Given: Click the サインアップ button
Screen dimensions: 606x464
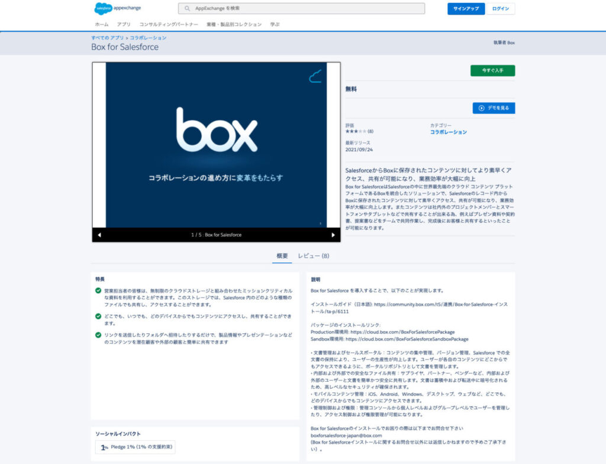Looking at the screenshot, I should (x=466, y=8).
